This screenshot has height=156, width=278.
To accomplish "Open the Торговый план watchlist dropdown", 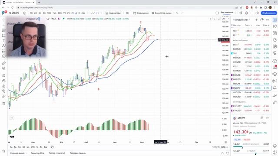I will tap(242, 20).
